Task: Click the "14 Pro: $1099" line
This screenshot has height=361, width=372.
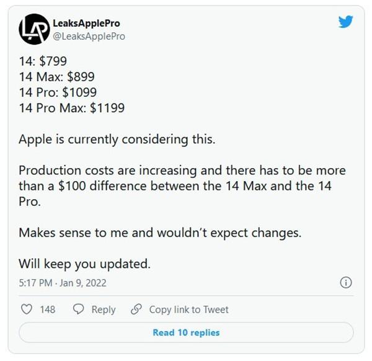Action: tap(58, 92)
